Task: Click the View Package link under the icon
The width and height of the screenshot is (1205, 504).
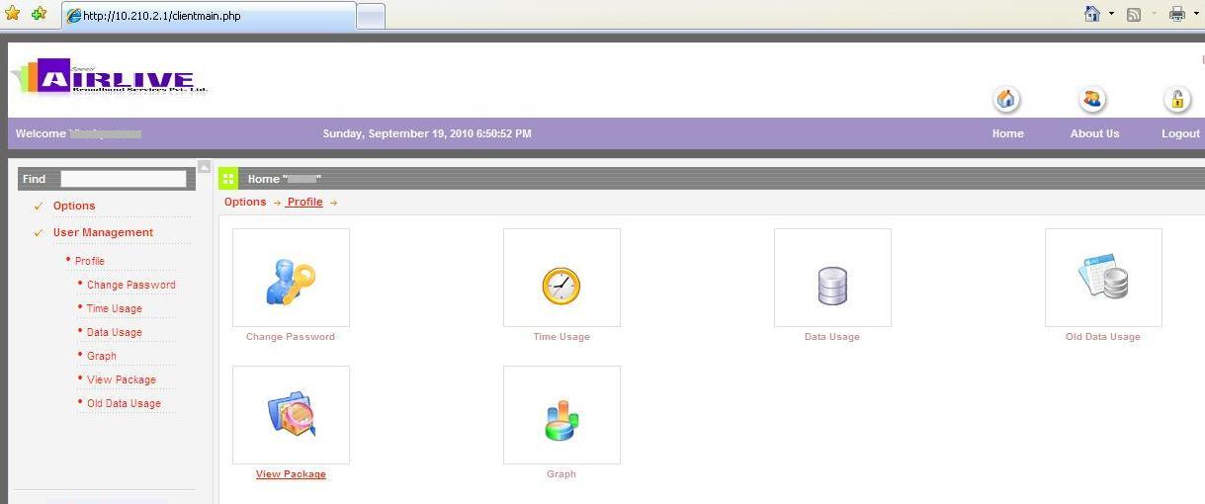Action: (291, 474)
